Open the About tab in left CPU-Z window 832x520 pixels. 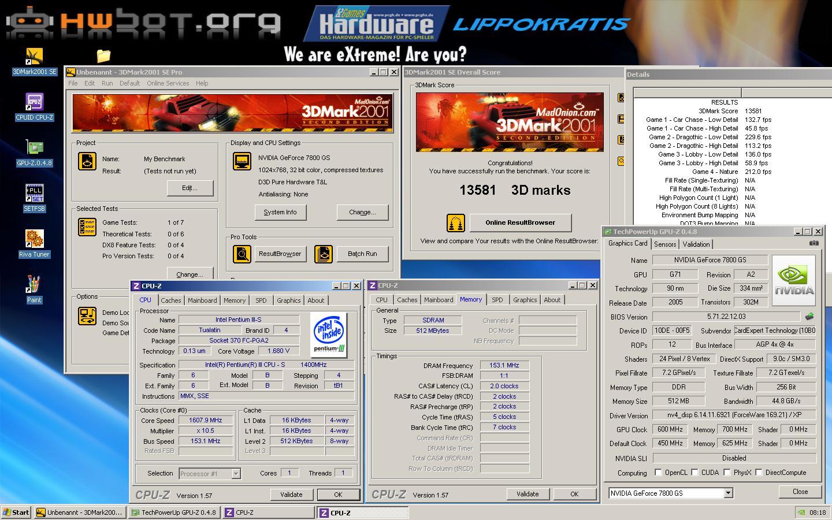click(x=315, y=300)
